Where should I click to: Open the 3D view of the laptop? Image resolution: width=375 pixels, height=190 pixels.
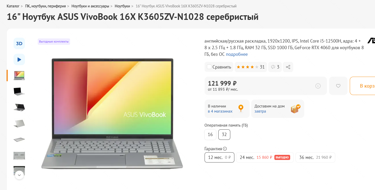click(x=19, y=44)
